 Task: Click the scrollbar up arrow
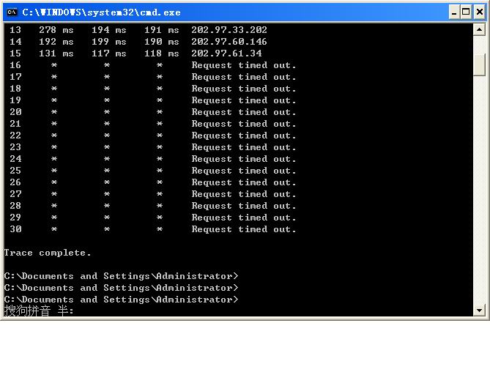480,30
